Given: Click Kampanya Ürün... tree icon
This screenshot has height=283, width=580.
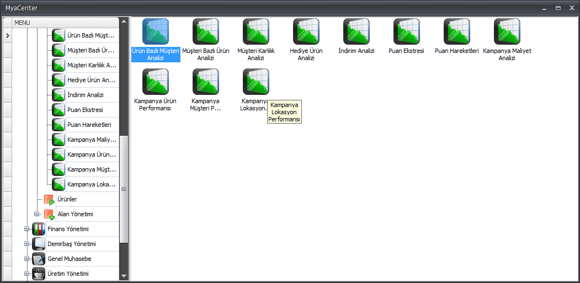Looking at the screenshot, I should (58, 154).
